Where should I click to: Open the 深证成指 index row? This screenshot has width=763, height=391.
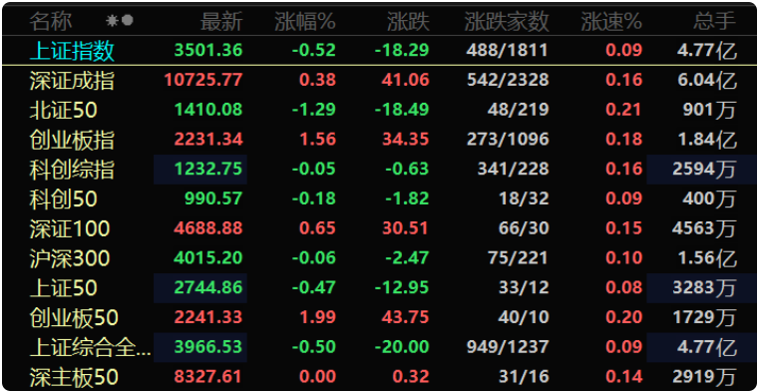point(380,80)
